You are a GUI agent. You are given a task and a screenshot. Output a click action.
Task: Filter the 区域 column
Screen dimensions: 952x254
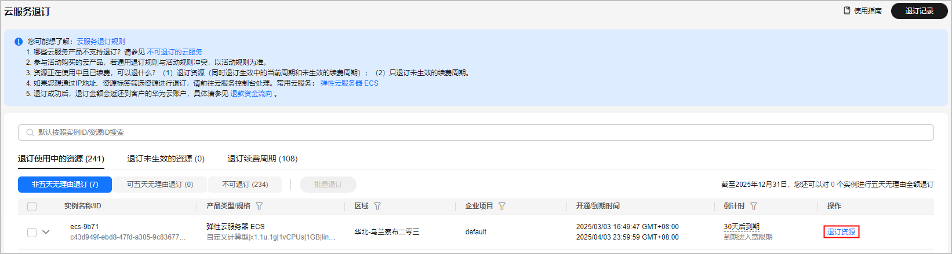(x=377, y=206)
